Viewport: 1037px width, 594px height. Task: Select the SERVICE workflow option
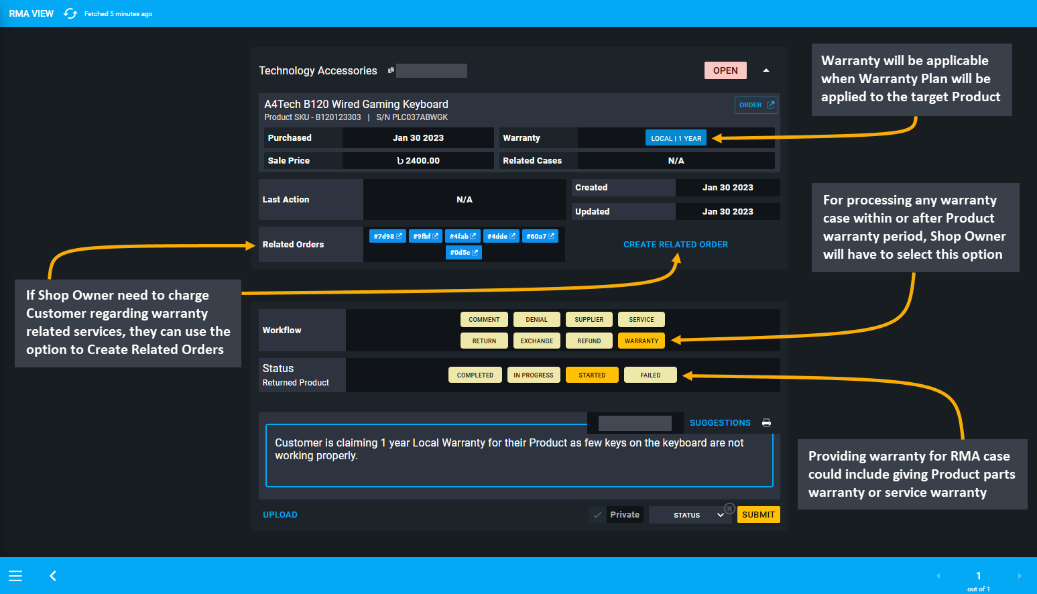click(x=642, y=320)
